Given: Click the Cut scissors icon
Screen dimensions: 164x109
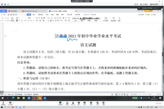Looking at the screenshot, I should [6, 18].
